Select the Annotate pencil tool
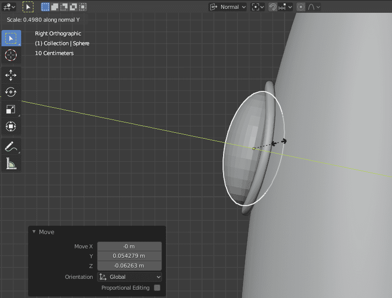 11,147
